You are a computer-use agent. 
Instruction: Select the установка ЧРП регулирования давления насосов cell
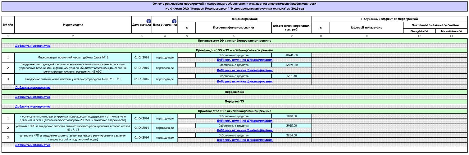[73, 137]
